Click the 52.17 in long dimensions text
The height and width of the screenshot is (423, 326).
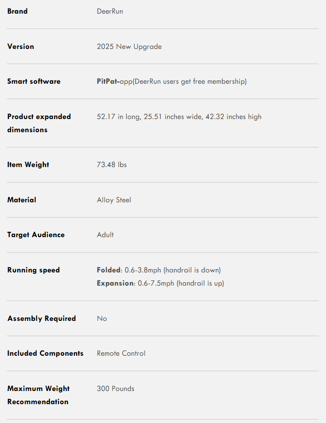(x=179, y=117)
